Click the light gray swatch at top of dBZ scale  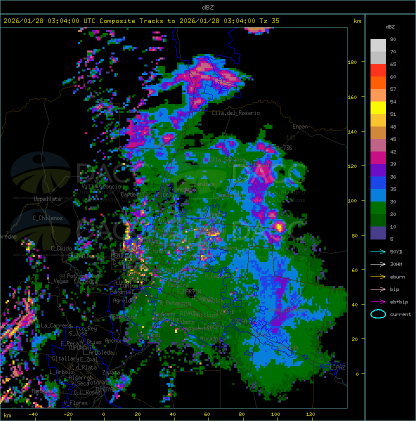378,45
